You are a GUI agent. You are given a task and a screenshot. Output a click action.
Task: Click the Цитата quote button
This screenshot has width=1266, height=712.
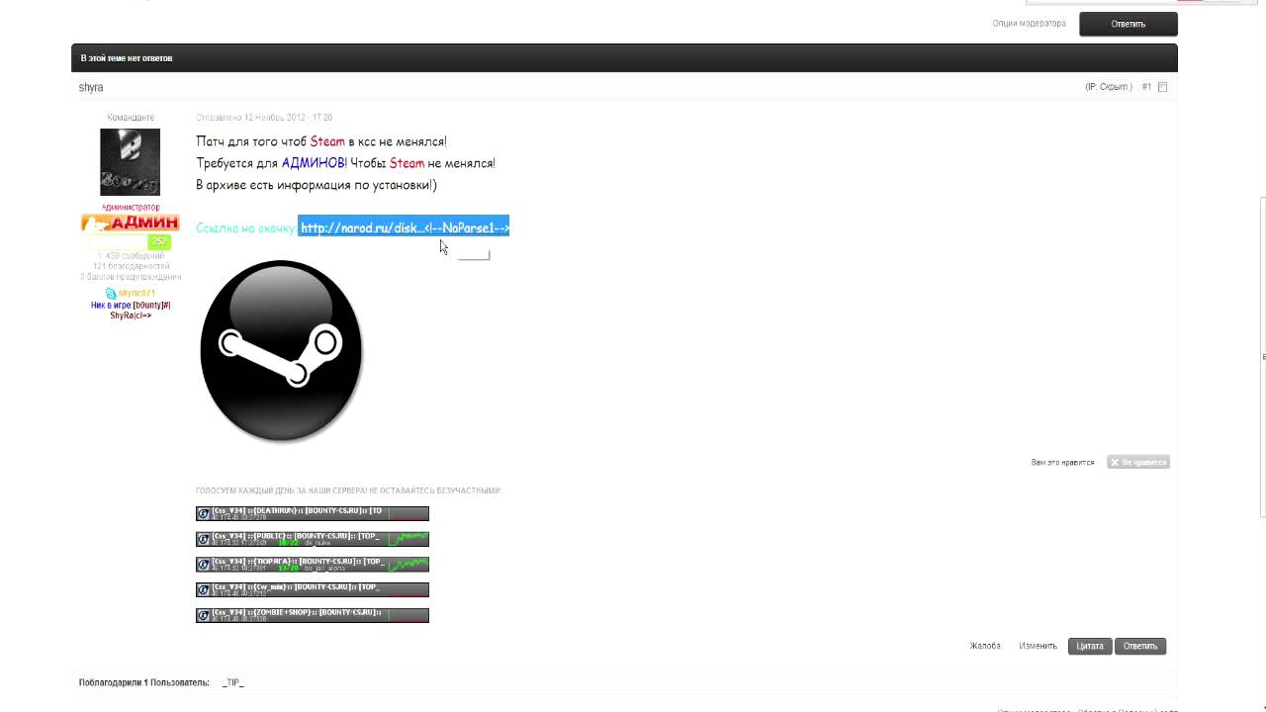tap(1090, 646)
